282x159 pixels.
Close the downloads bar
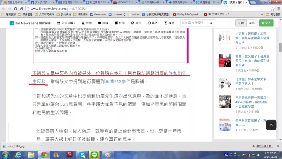coord(278,146)
